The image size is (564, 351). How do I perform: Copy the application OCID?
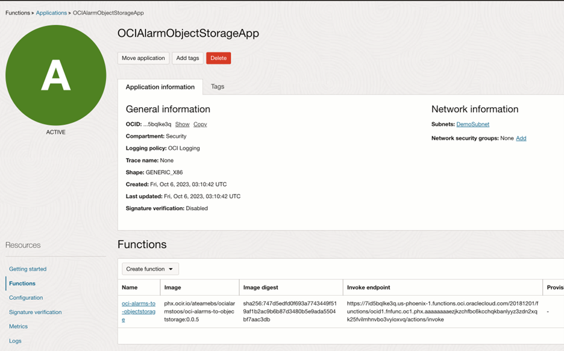tap(200, 124)
